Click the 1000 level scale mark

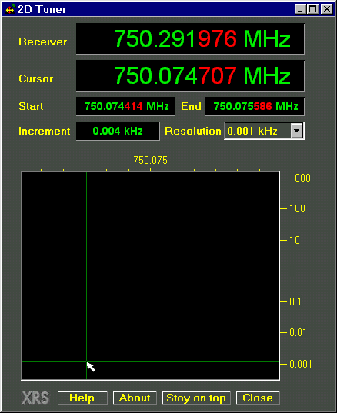(x=300, y=178)
